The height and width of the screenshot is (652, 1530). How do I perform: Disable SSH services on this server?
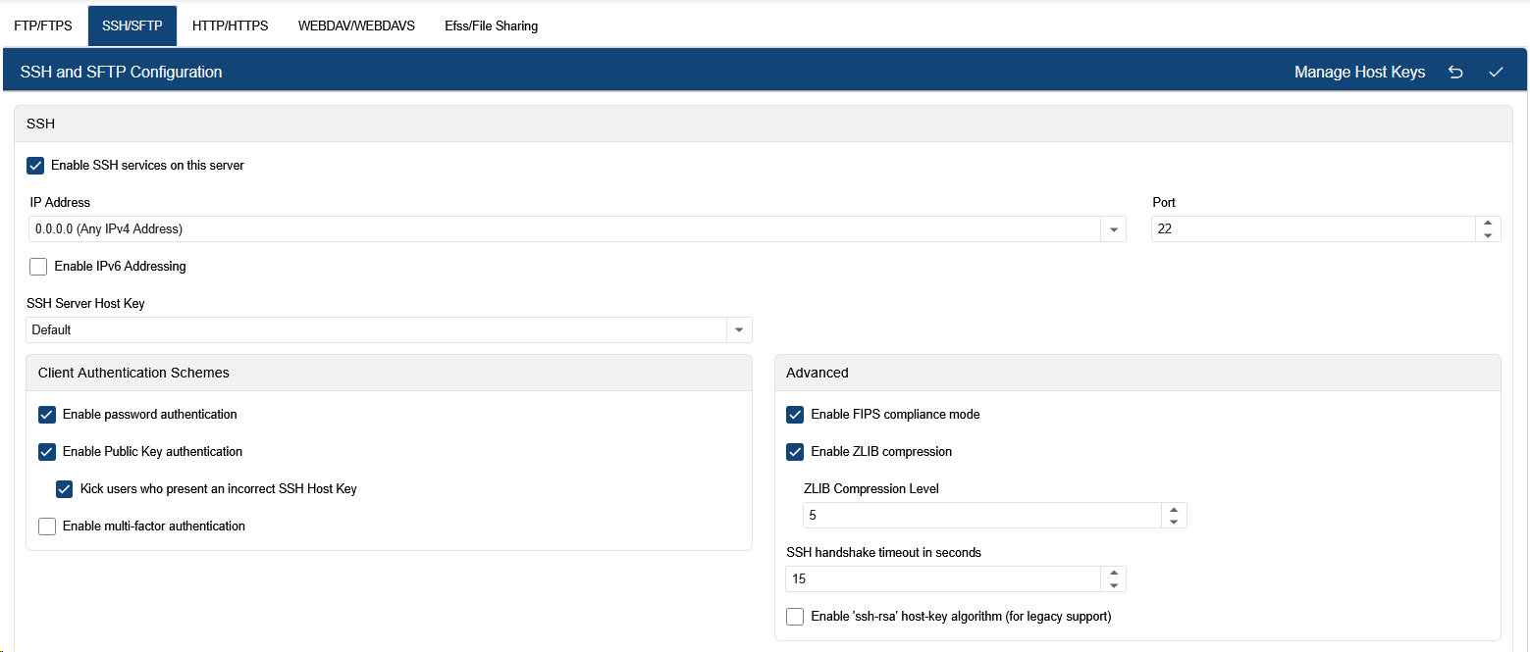pyautogui.click(x=36, y=166)
